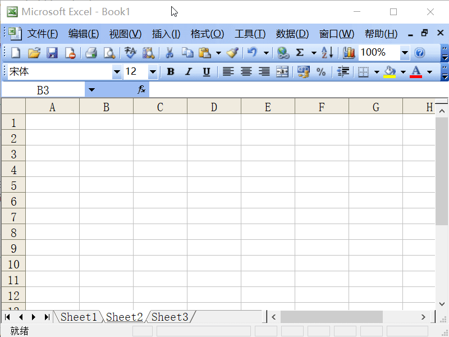Expand the Paste options arrow

pos(218,53)
